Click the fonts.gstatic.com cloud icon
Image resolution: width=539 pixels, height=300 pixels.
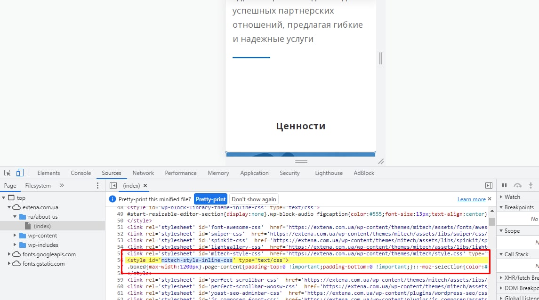tap(16, 264)
